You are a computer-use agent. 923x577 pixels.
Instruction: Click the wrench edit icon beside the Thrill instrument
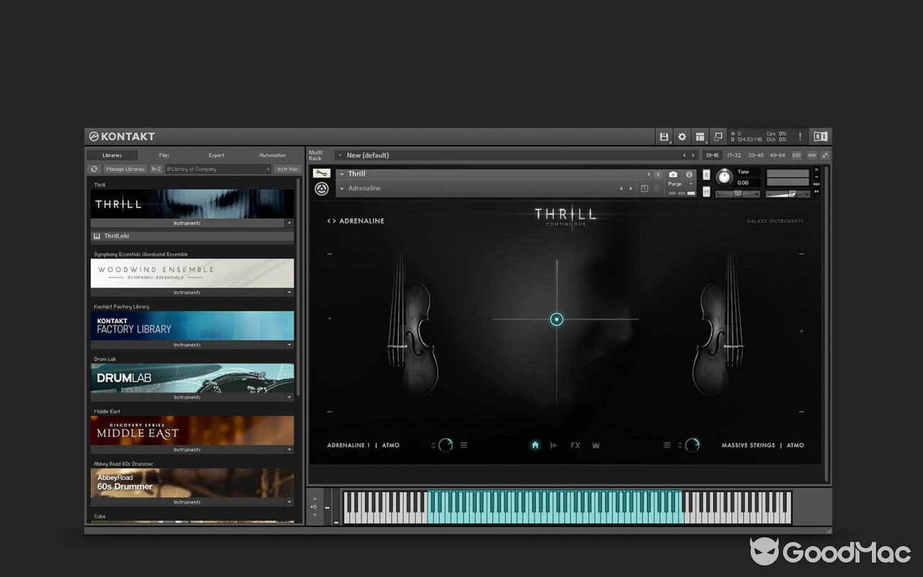[321, 173]
